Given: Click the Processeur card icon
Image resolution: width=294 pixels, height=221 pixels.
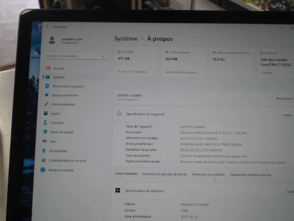Looking at the screenshot, I should pos(261,53).
